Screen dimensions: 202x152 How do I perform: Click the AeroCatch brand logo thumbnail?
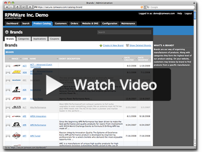(x=16, y=80)
